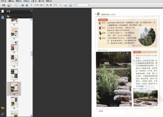
Task: Select the partially visible thumbnail after page 39
Action: (14, 113)
